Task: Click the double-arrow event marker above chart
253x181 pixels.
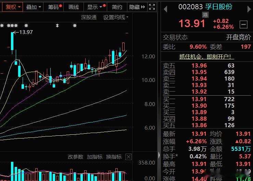Action: click(x=57, y=25)
